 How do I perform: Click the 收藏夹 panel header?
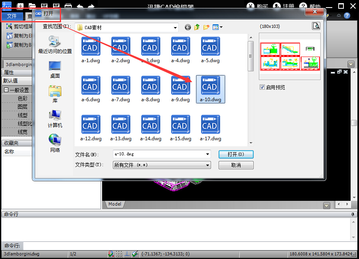tap(17, 143)
